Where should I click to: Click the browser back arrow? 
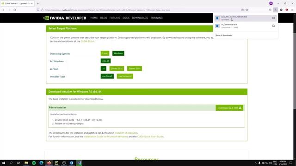[x=4, y=10]
